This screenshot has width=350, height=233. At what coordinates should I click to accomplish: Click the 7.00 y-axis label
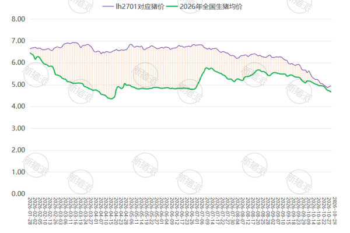(18, 41)
